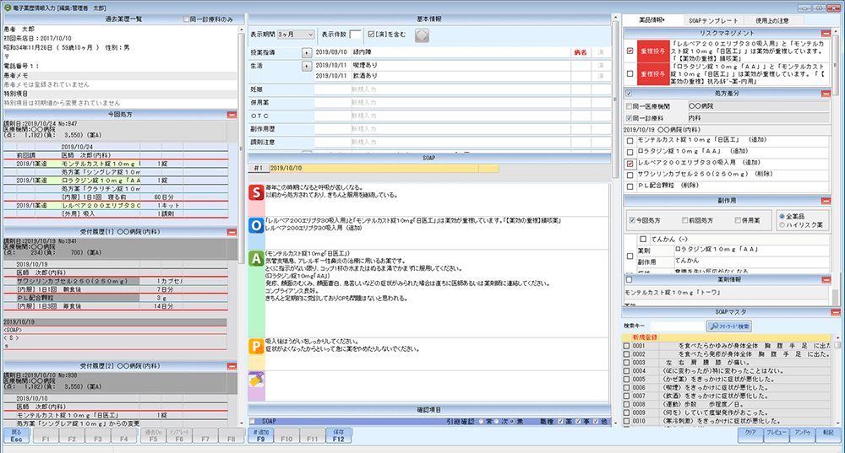This screenshot has height=453, width=845.
Task: Click the gray search icon beside [済]を含む
Action: pos(422,35)
